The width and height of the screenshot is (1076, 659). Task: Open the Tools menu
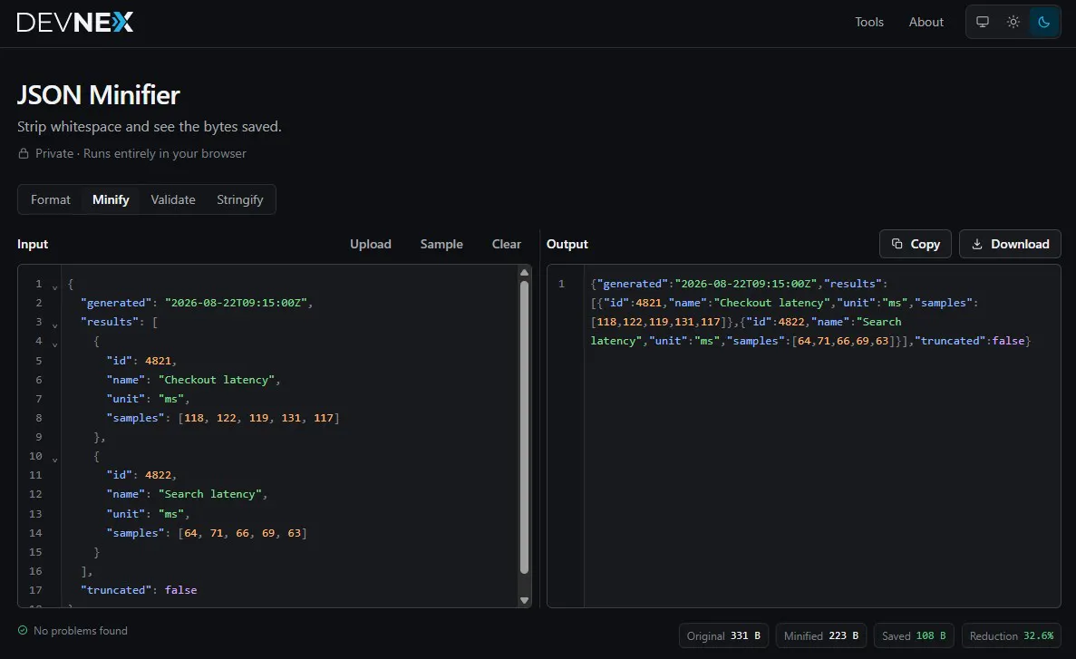[868, 22]
